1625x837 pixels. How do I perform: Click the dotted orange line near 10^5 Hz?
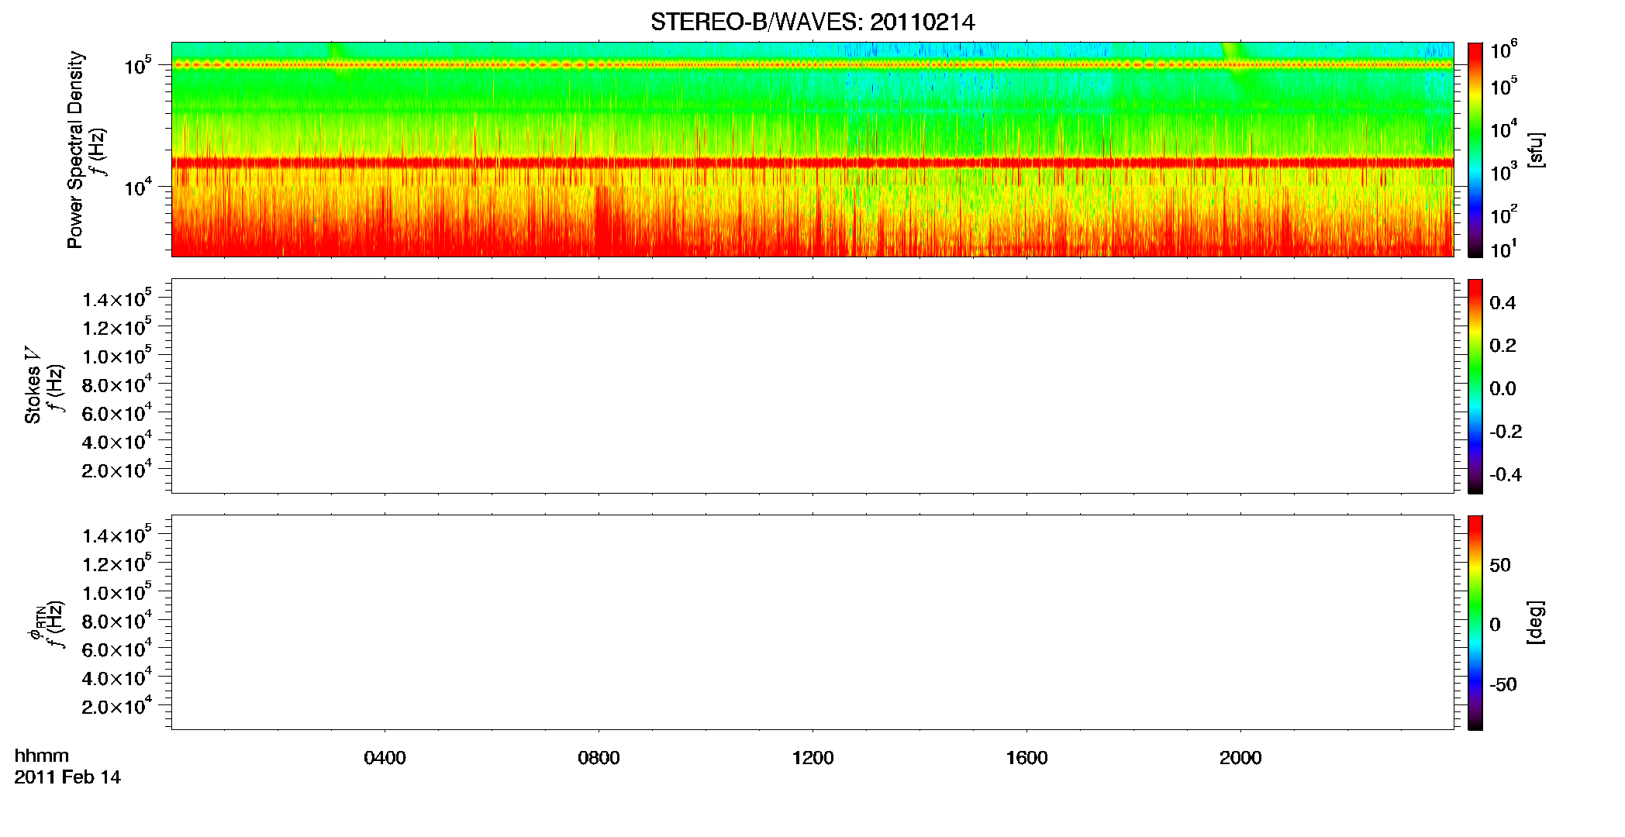(x=812, y=65)
